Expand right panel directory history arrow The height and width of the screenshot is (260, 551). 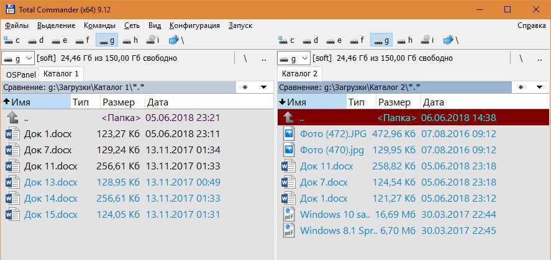tap(539, 87)
